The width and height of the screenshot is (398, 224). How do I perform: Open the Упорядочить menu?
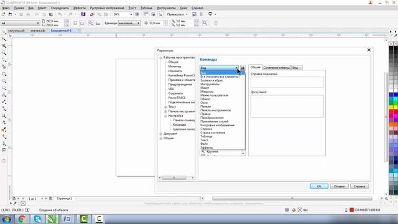pyautogui.click(x=60, y=8)
